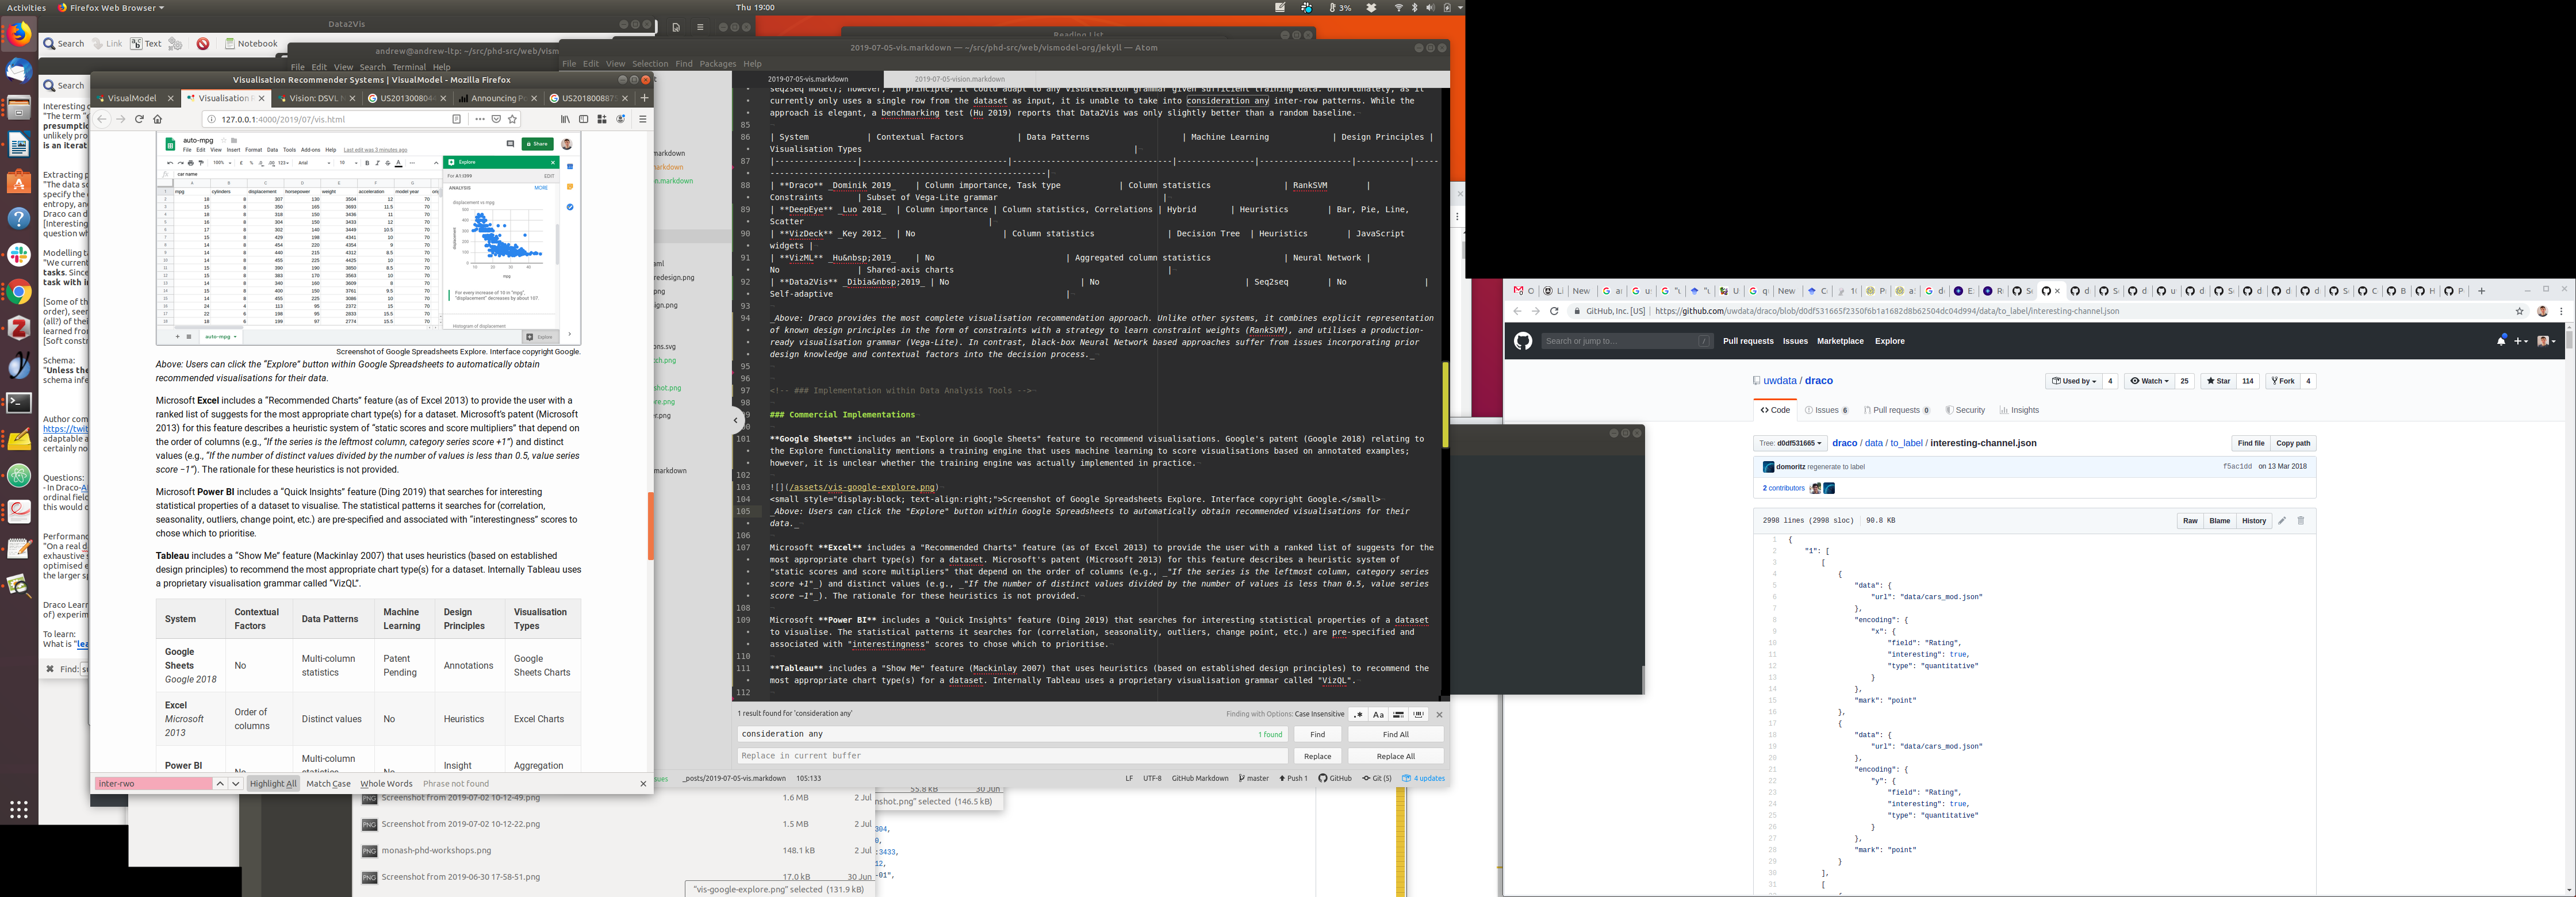Switch to 2019-07-05-vision.markdown tab in Atom
This screenshot has width=2576, height=897.
(959, 79)
